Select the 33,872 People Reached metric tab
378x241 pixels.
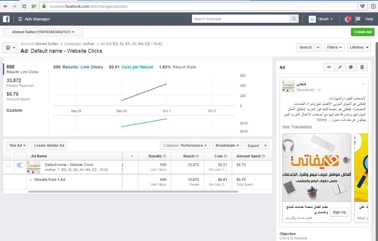[x=20, y=83]
